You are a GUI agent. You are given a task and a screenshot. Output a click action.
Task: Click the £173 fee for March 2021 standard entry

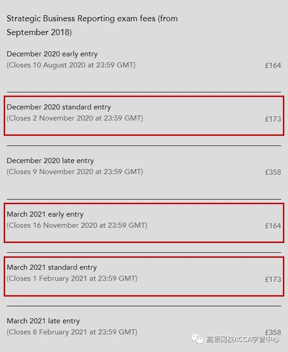[273, 279]
